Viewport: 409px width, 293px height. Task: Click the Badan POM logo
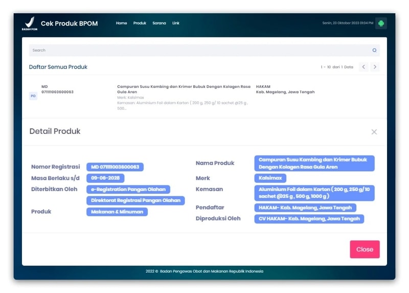coord(30,24)
